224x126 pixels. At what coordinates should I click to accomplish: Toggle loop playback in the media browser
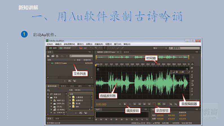click(x=81, y=113)
